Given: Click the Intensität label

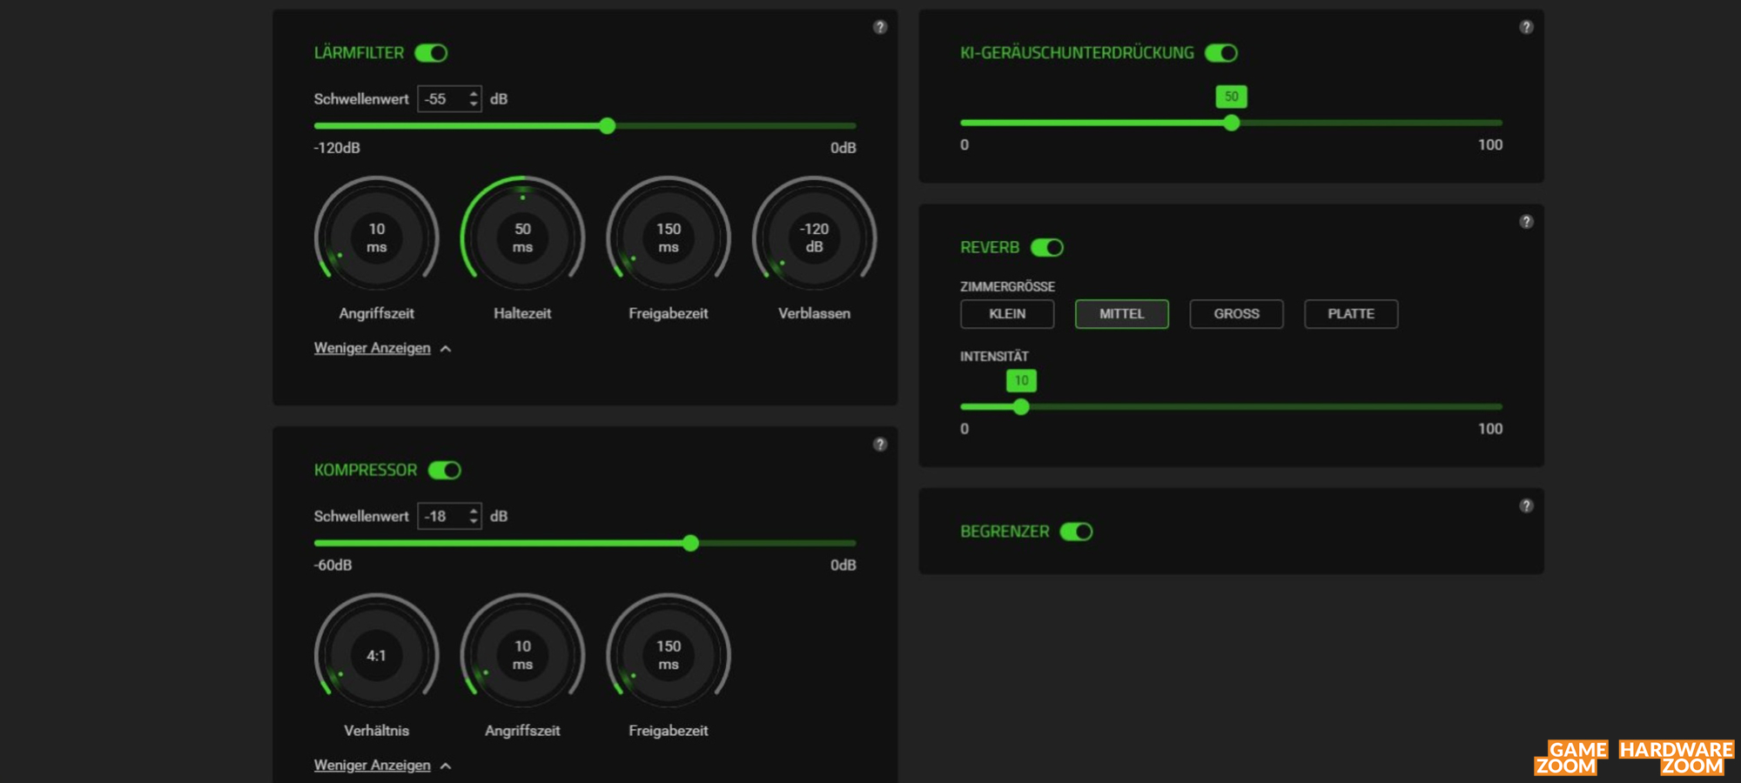Looking at the screenshot, I should [x=994, y=357].
